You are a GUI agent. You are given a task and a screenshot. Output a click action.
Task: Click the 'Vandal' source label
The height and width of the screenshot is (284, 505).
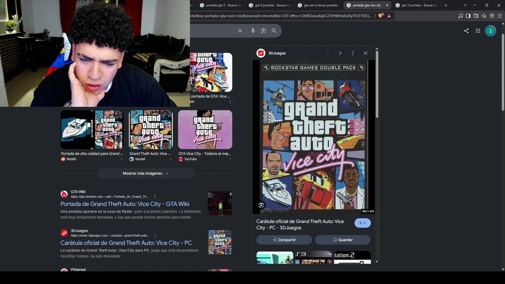pos(140,159)
